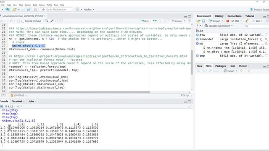Save all open documents in main toolbar
Viewport: 269px width, 151px height.
click(29, 9)
